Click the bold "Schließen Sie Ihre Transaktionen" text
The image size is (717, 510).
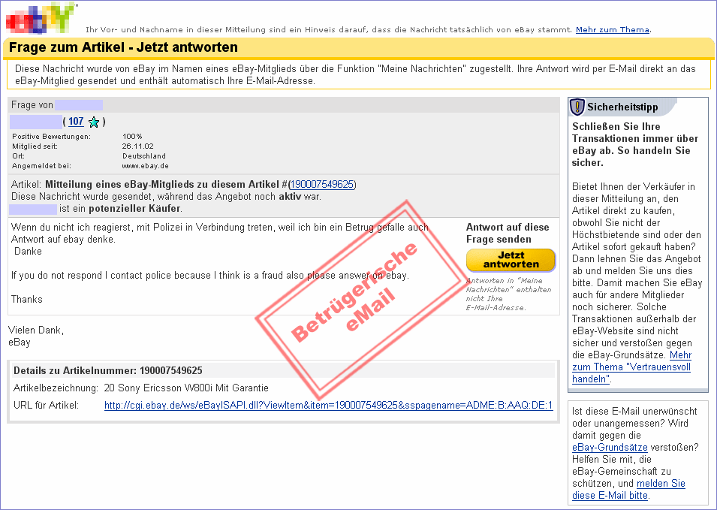pyautogui.click(x=635, y=144)
